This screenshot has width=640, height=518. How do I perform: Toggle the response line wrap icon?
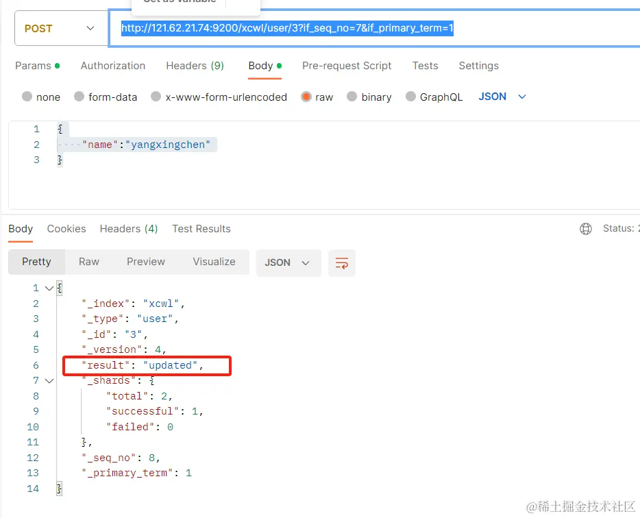342,263
